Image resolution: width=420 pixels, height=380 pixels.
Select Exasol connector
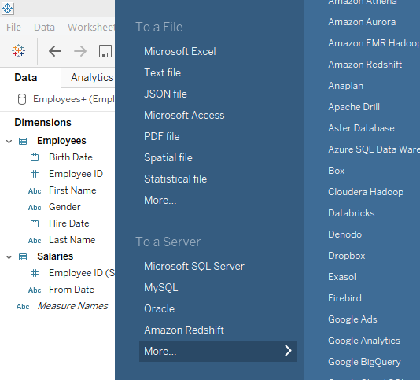click(342, 277)
